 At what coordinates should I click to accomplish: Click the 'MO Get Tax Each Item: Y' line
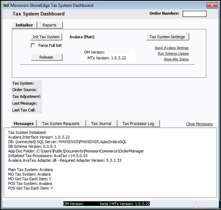tap(30, 179)
